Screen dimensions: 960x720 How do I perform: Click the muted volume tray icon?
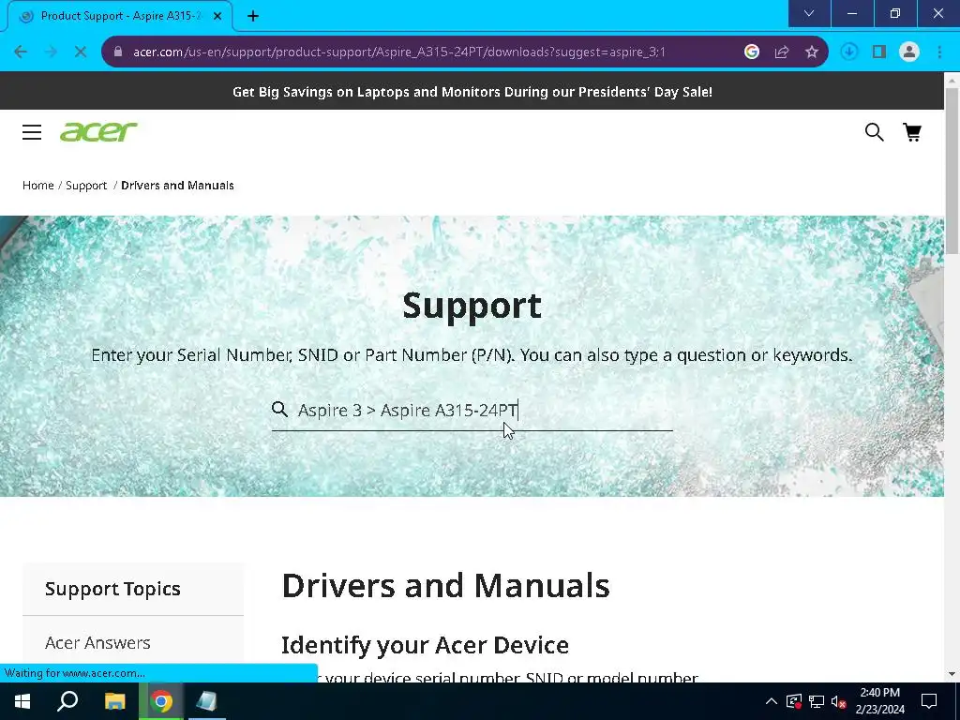839,701
